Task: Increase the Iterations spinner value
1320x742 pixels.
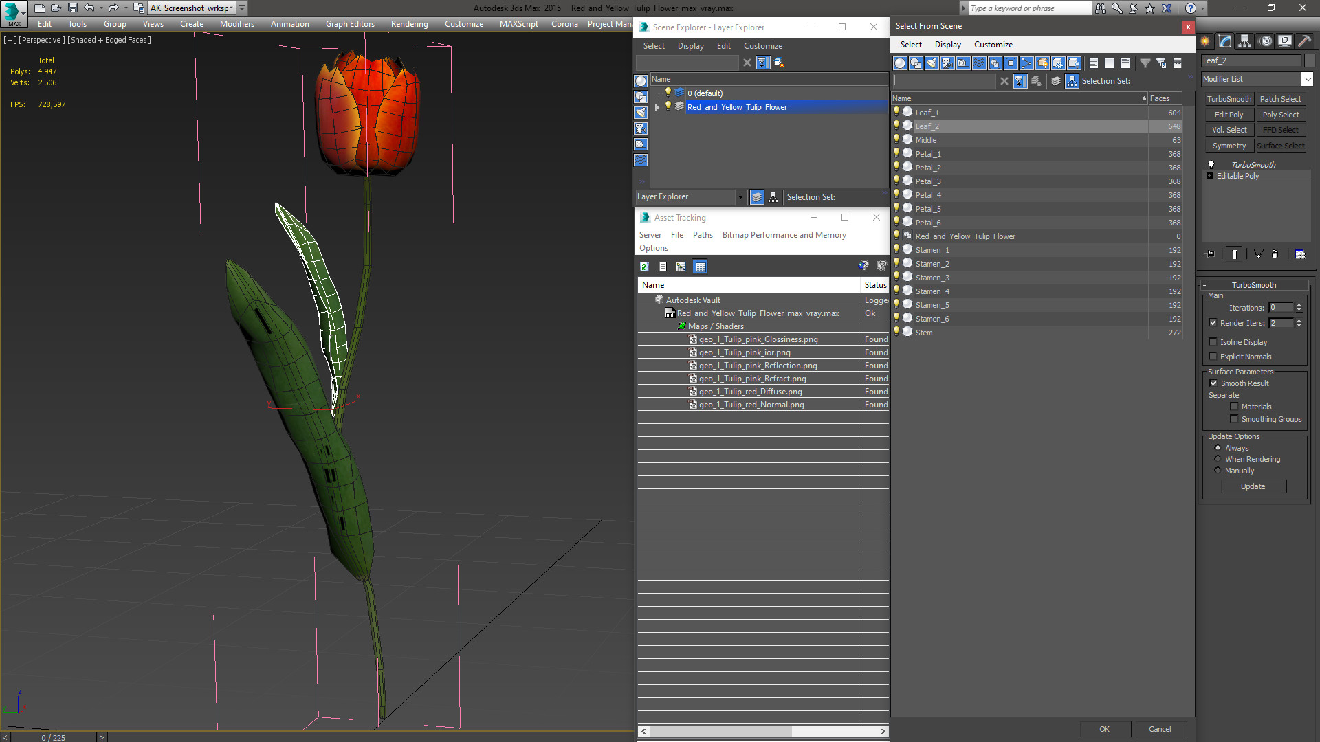Action: [x=1299, y=305]
